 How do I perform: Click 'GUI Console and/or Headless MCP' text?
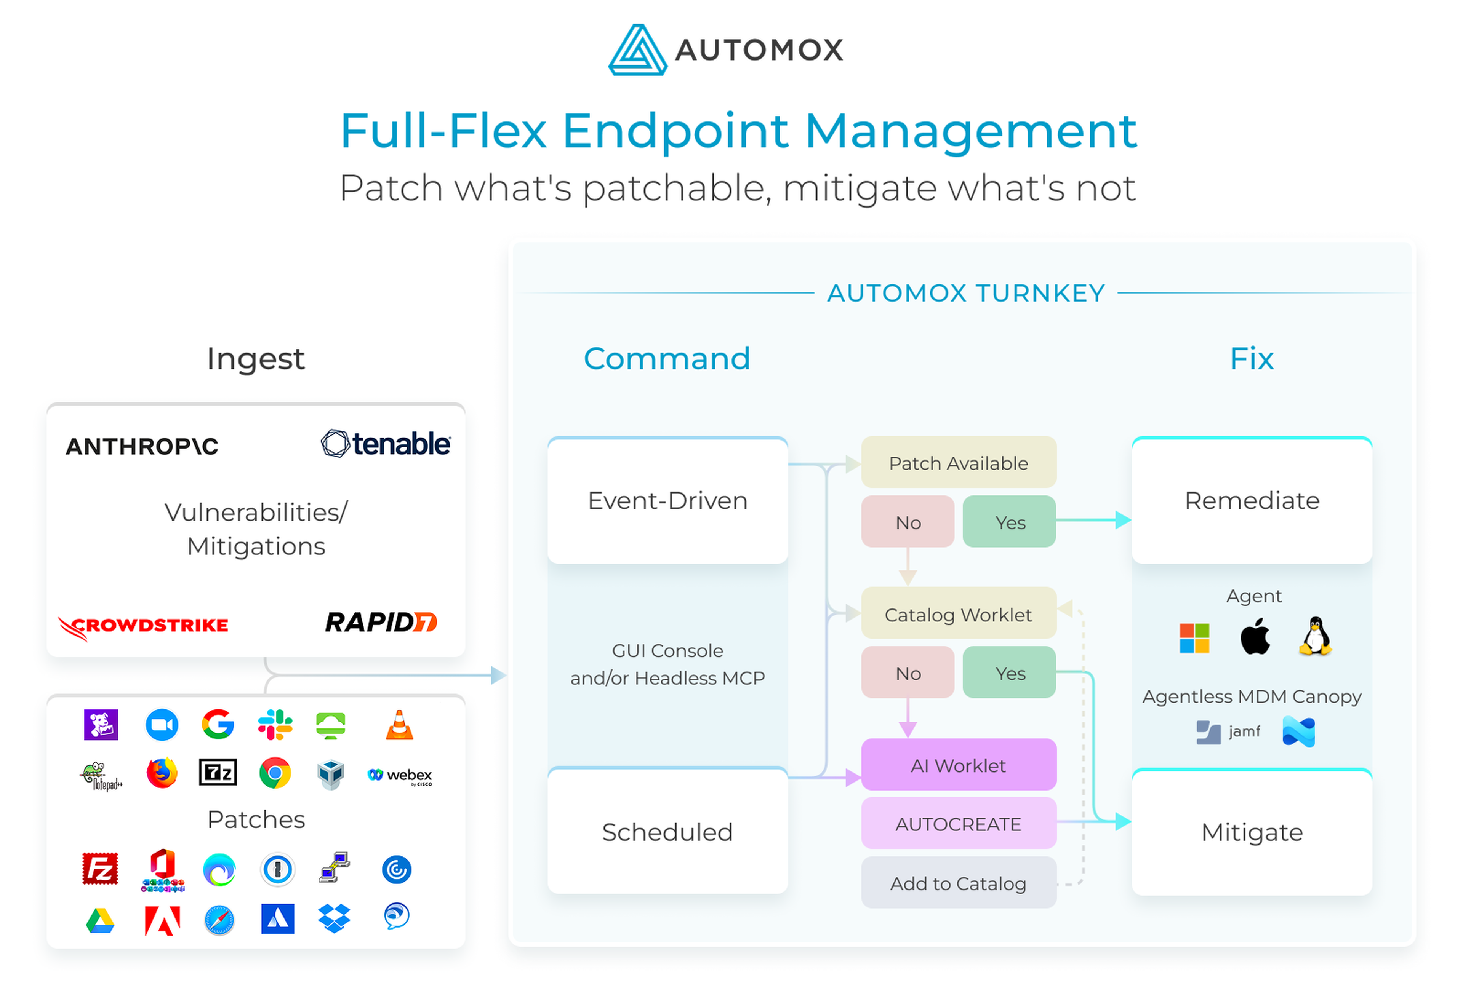click(668, 664)
